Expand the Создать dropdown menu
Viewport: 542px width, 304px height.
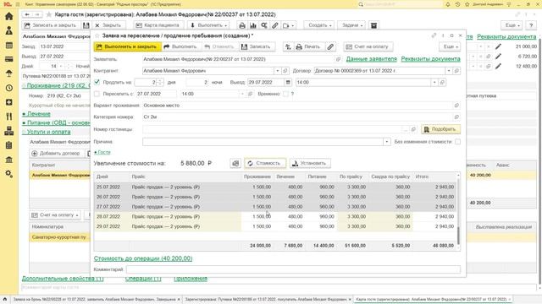(320, 25)
